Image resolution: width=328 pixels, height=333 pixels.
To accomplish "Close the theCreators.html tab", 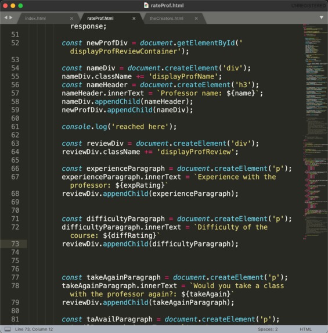I will tap(196, 19).
